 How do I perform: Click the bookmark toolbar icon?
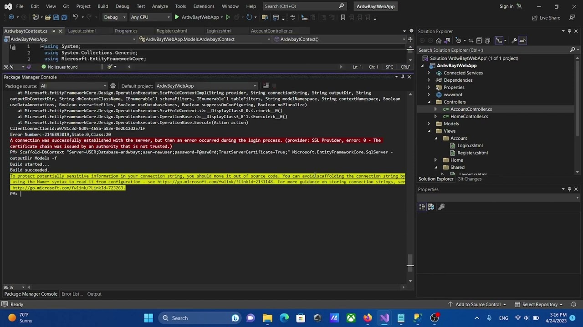click(x=343, y=17)
